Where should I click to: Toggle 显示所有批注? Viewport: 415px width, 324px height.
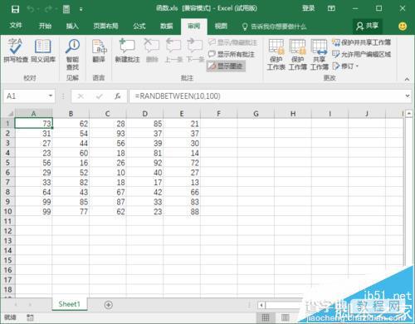(232, 54)
